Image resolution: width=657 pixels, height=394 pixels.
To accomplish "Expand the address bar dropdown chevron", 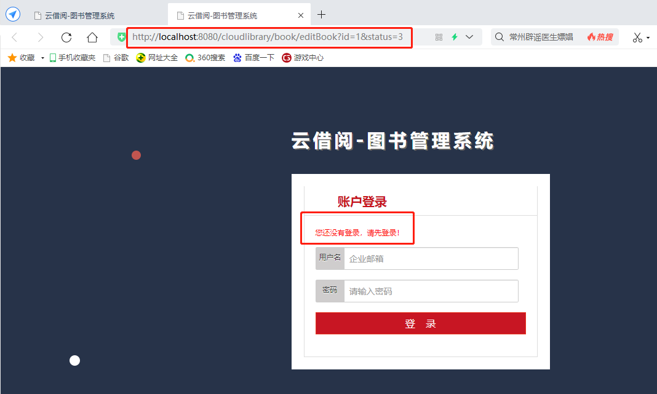I will 469,37.
